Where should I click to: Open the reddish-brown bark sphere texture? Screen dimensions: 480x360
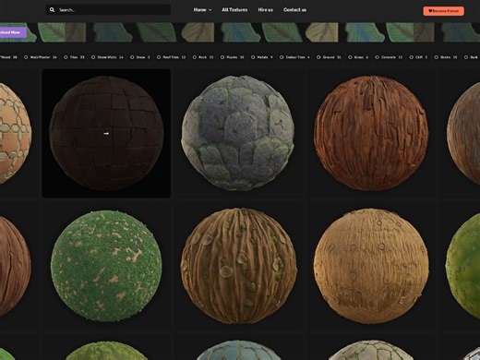tap(371, 133)
